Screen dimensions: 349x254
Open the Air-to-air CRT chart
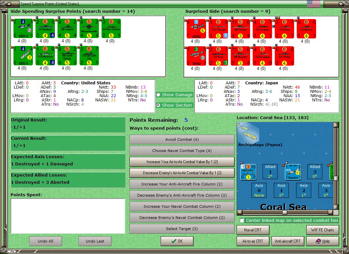(x=253, y=241)
